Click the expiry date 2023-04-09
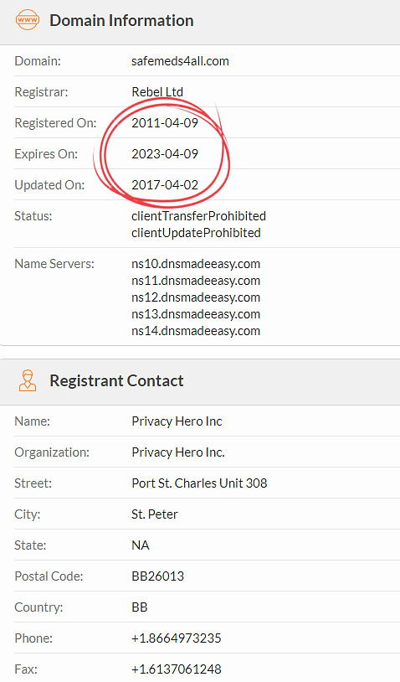This screenshot has width=400, height=682. (x=165, y=153)
